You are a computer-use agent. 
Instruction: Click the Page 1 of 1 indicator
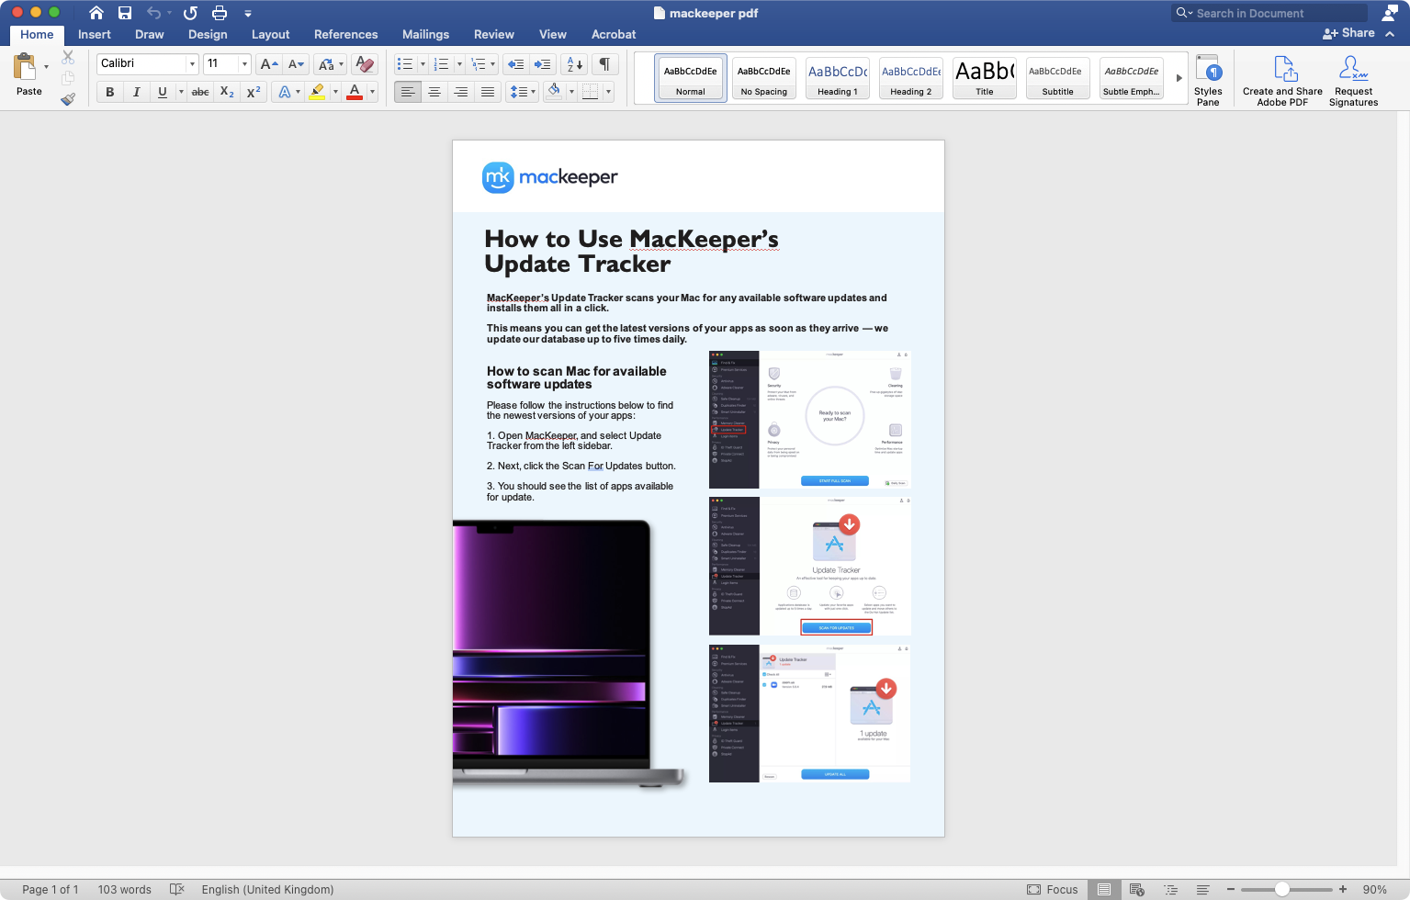coord(51,889)
